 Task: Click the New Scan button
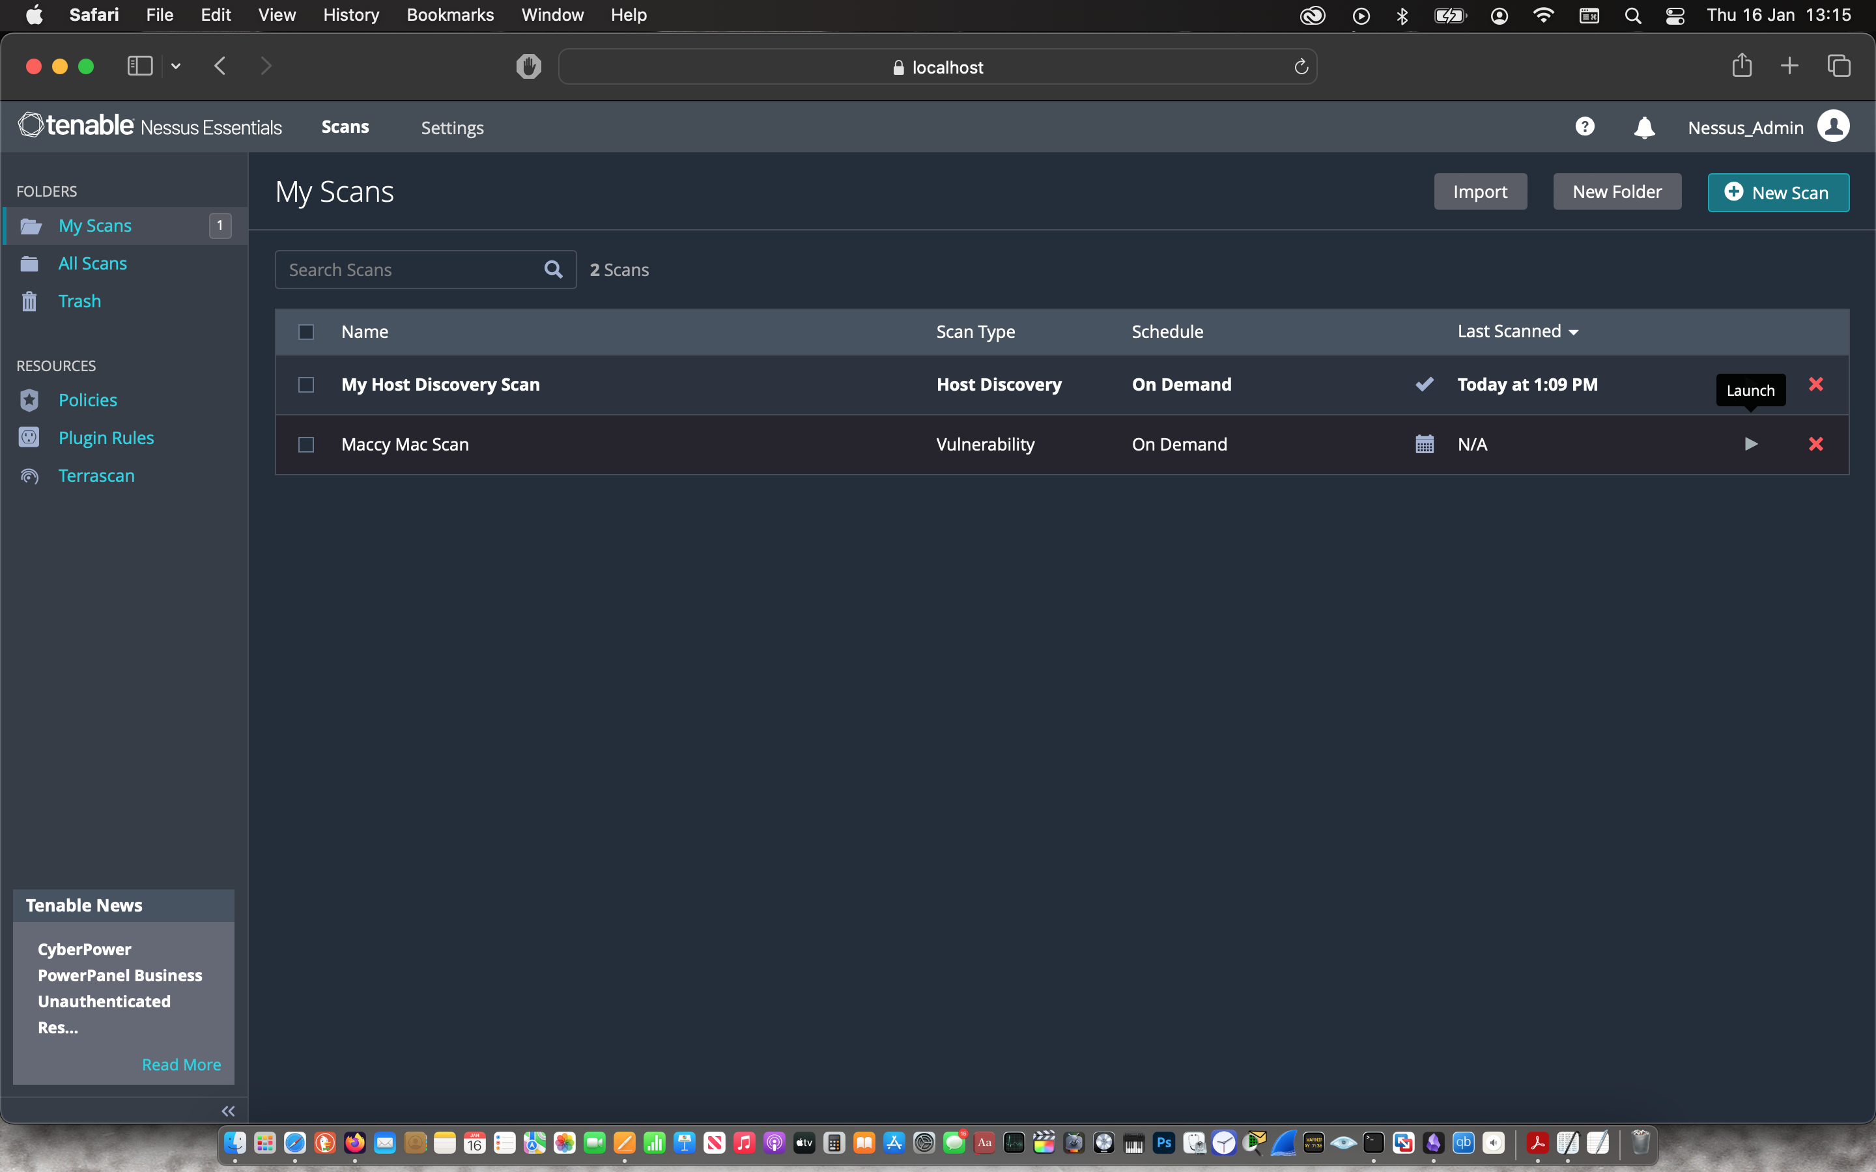click(1778, 192)
